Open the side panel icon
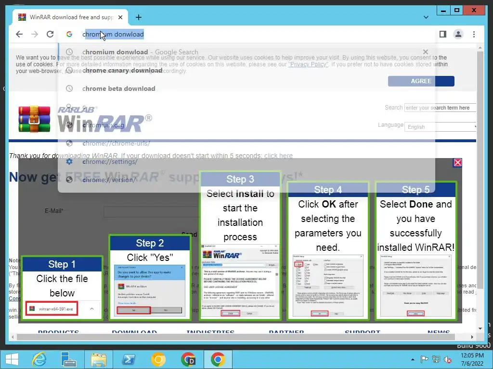Image resolution: width=493 pixels, height=369 pixels. (x=443, y=34)
